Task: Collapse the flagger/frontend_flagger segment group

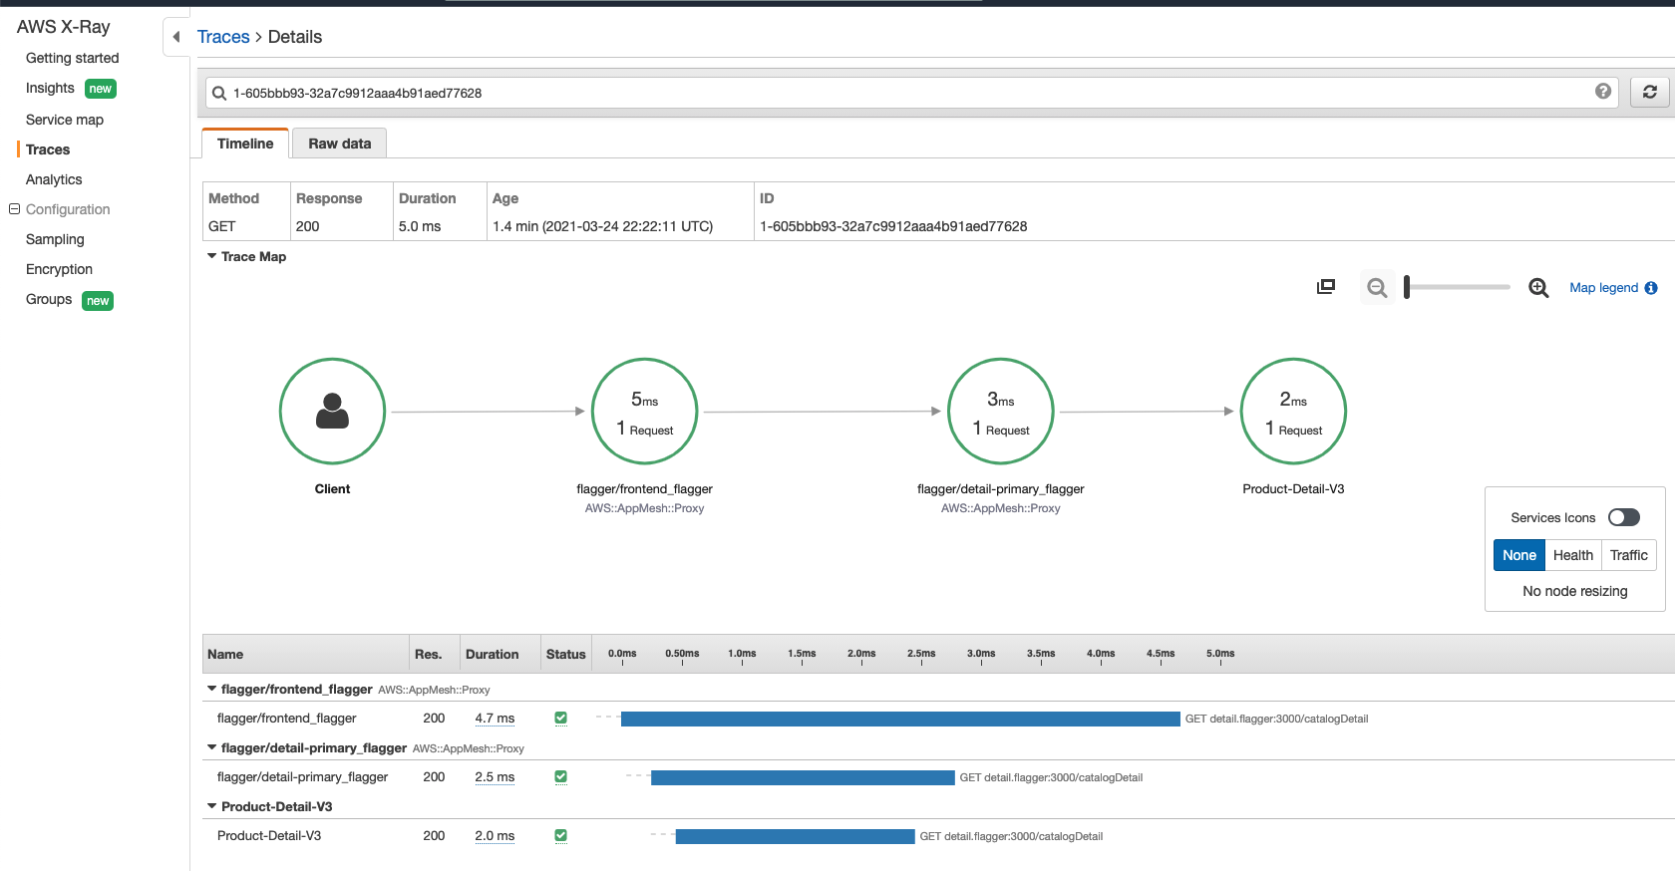Action: (x=211, y=689)
